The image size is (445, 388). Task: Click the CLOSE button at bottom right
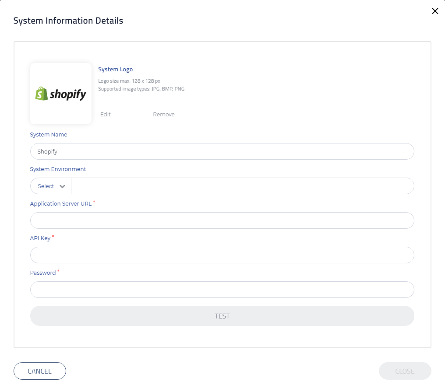pyautogui.click(x=405, y=371)
